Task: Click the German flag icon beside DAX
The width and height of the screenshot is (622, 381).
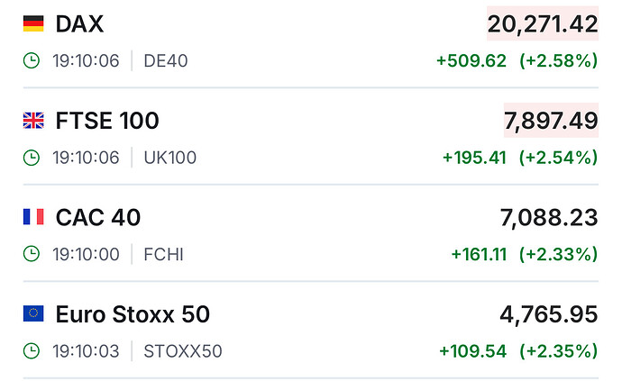Action: 32,24
